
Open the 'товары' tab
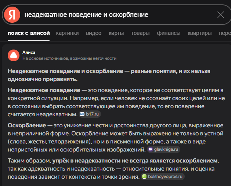140,33
